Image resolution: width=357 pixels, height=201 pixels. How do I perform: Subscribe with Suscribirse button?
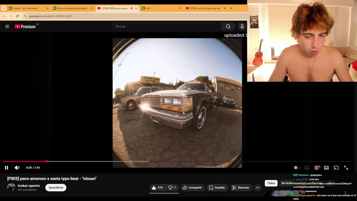click(x=56, y=188)
